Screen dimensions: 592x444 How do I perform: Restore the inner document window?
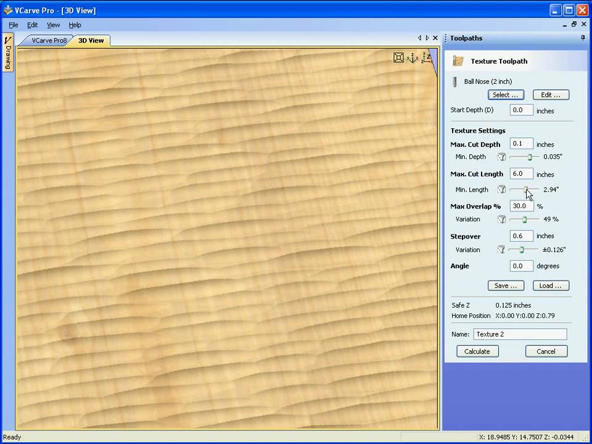(574, 25)
